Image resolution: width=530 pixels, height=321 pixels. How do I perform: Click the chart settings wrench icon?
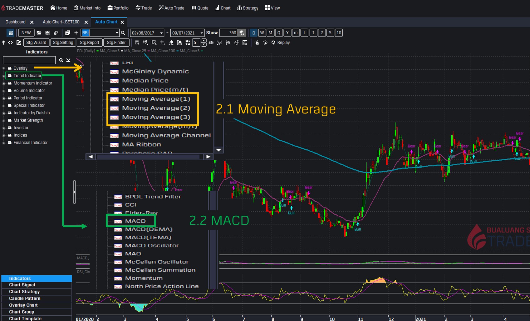[265, 43]
